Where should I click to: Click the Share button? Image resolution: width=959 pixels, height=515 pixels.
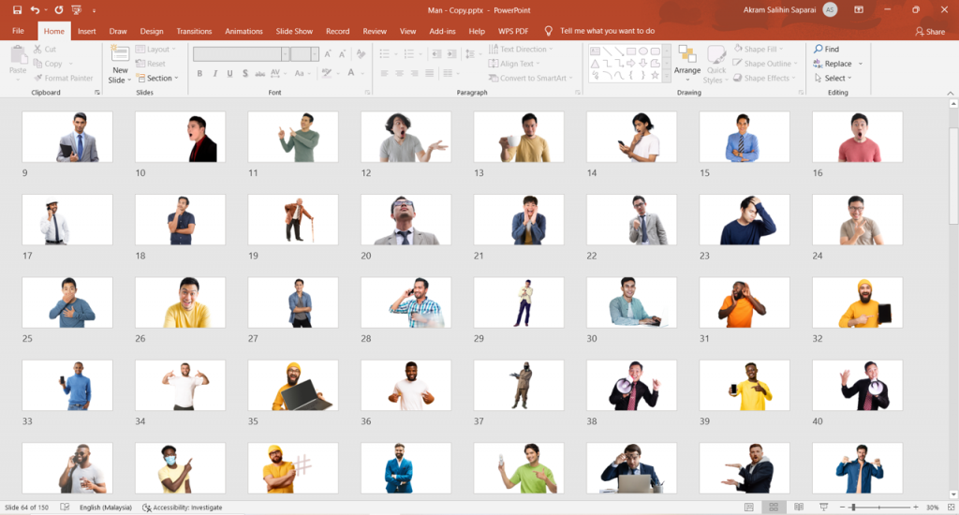point(930,31)
